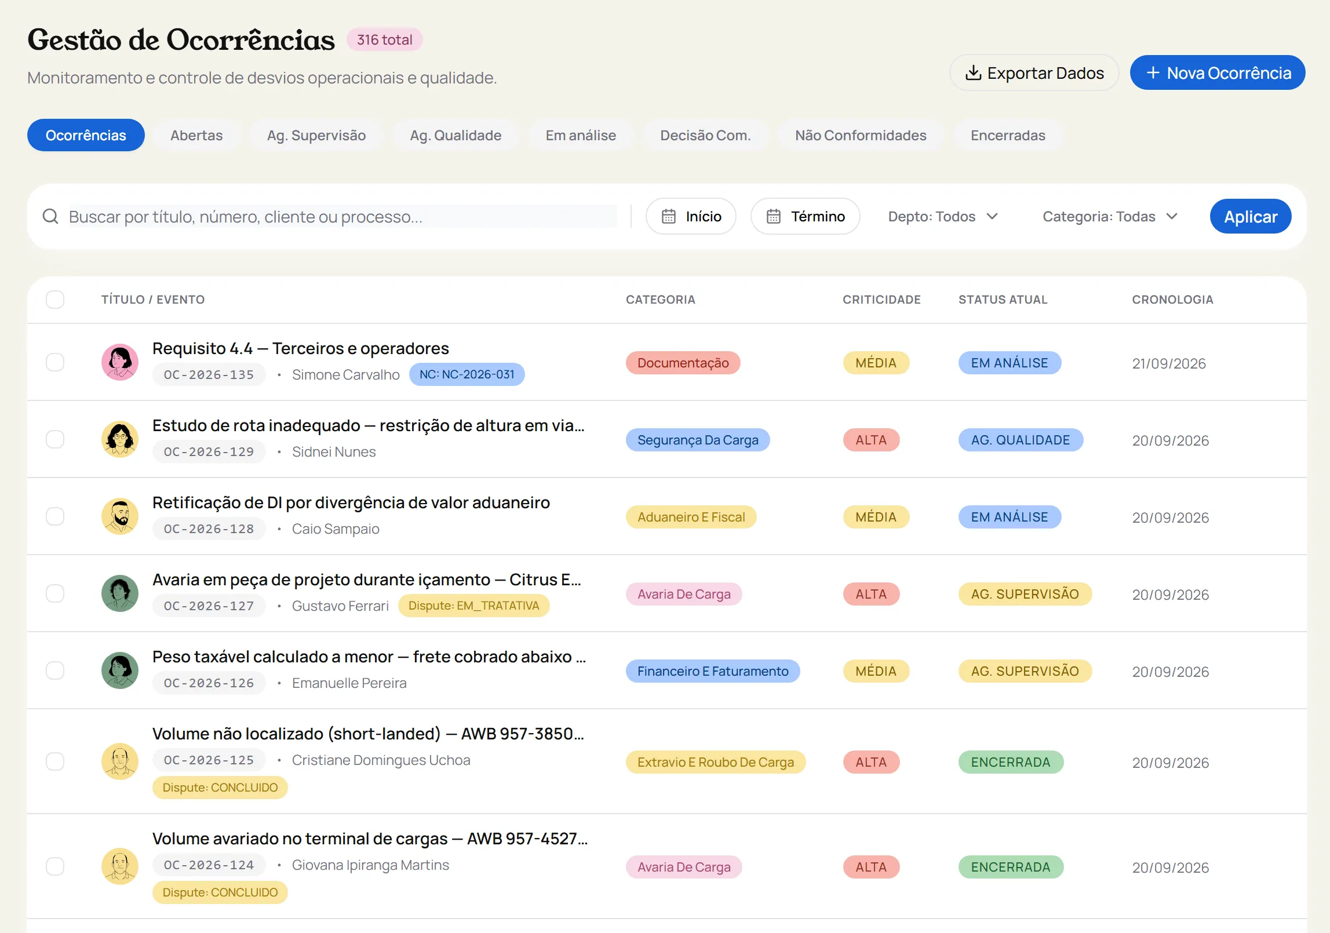Expand the Depto: Todos dropdown

[943, 217]
